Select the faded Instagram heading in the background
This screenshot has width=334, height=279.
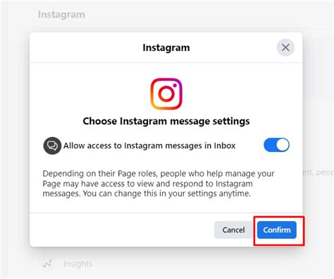click(x=61, y=14)
